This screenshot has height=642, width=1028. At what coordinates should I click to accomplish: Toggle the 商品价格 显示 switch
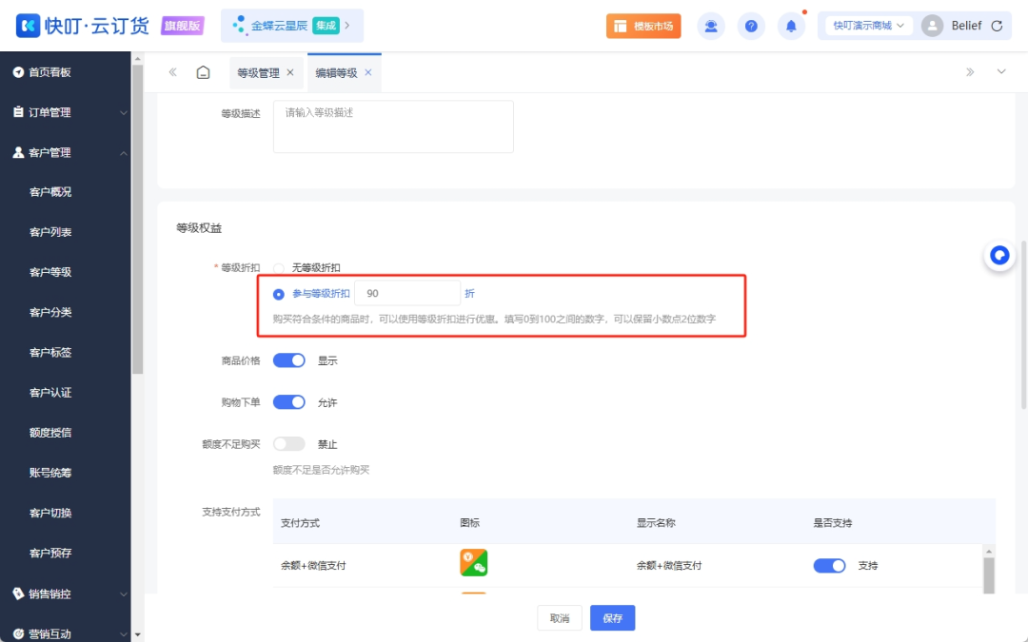(x=288, y=360)
